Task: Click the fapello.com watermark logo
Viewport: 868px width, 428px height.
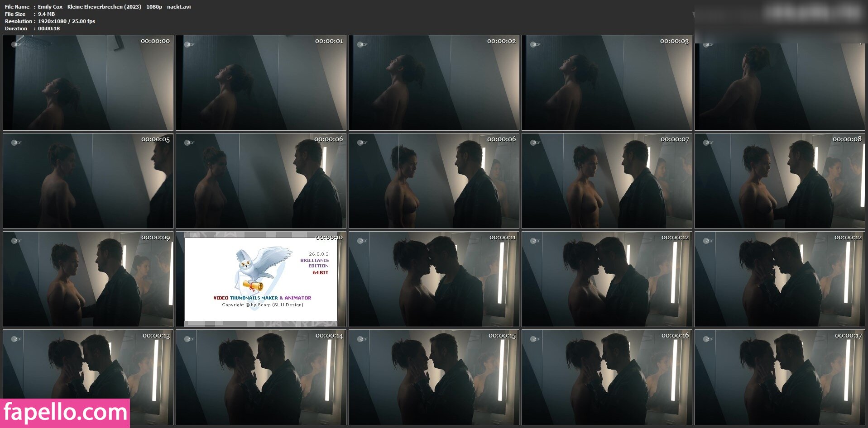Action: tap(65, 413)
